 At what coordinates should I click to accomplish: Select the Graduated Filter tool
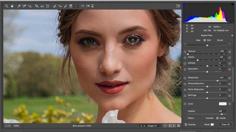coord(71,6)
